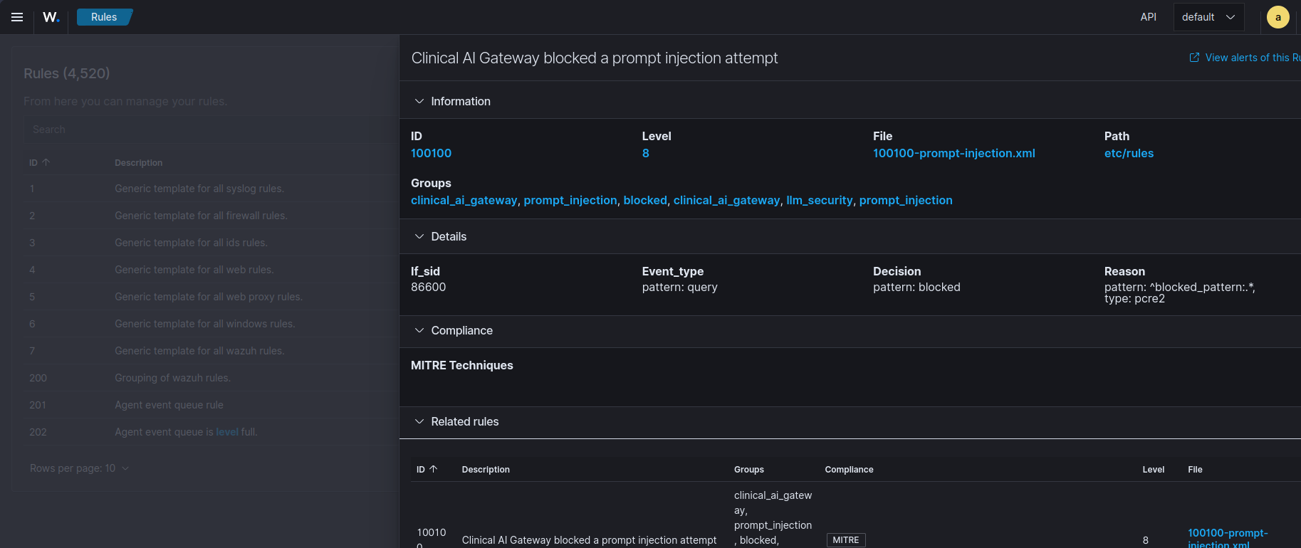Click the Level 8 link
The width and height of the screenshot is (1301, 548).
click(x=645, y=153)
